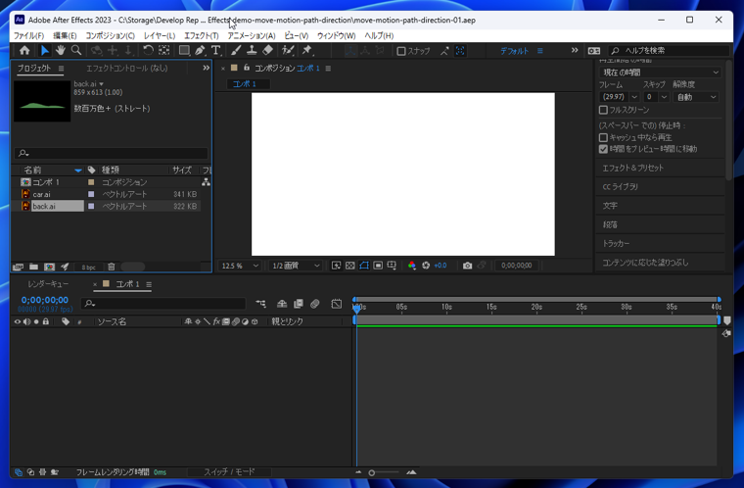Open the 解像度 自動 dropdown
This screenshot has height=488, width=744.
pos(696,97)
